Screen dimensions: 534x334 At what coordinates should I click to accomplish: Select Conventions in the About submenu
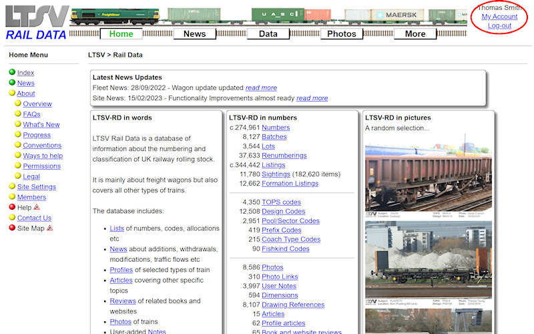[x=42, y=145]
